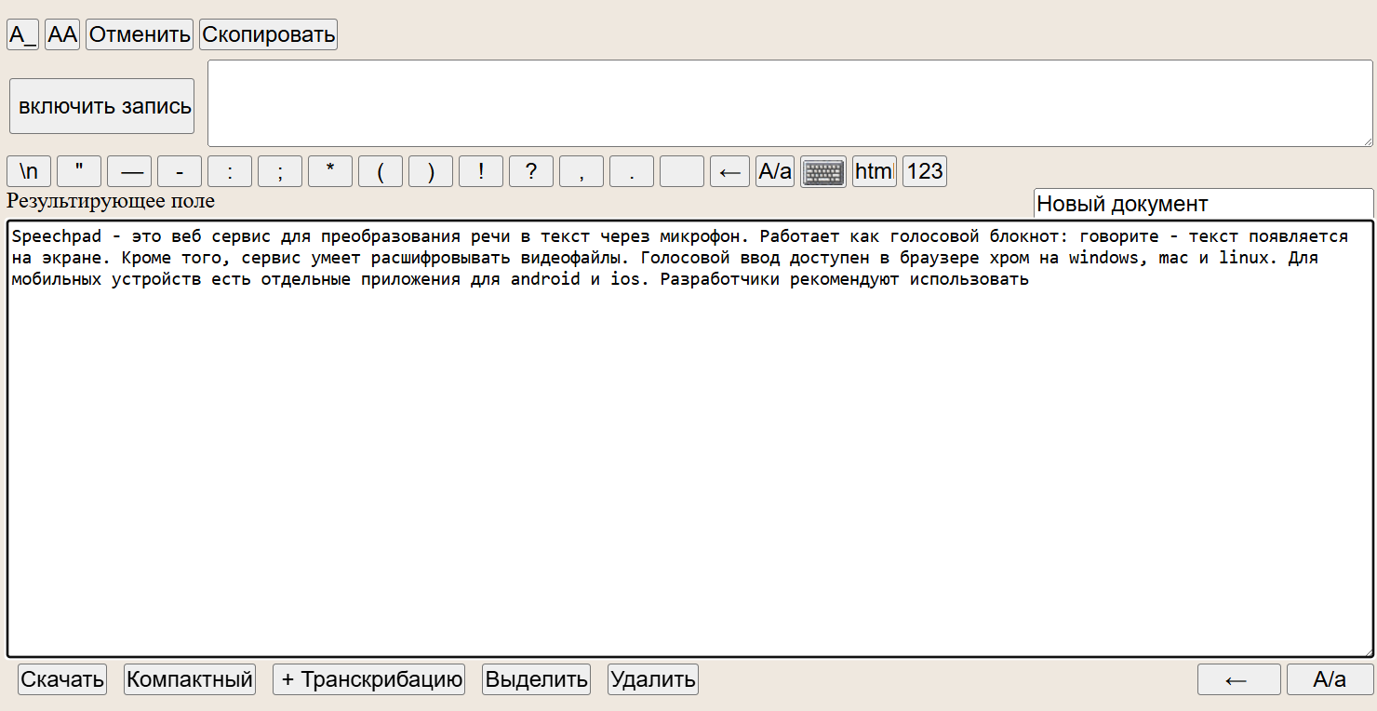Insert a colon symbol

[x=230, y=171]
